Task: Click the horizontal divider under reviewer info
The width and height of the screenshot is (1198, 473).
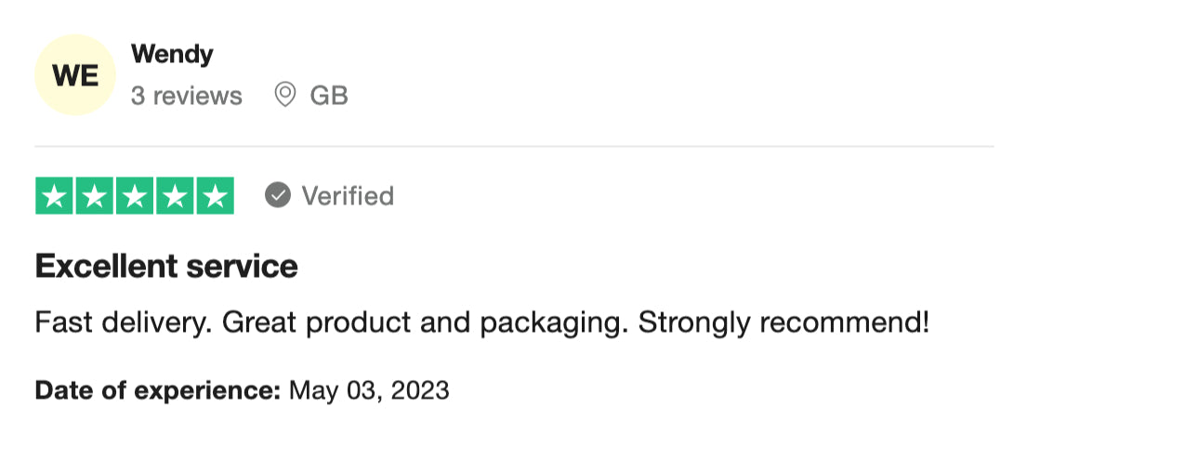Action: click(x=514, y=146)
